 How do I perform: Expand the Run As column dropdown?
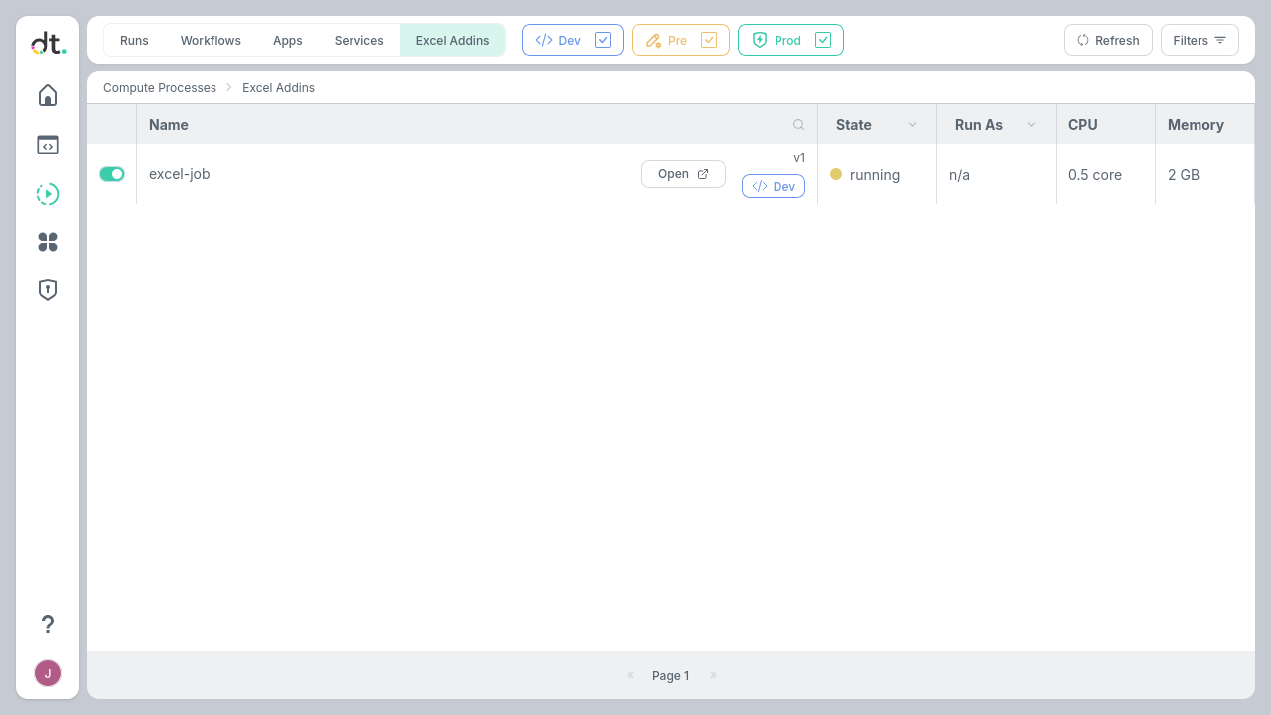pyautogui.click(x=1031, y=125)
